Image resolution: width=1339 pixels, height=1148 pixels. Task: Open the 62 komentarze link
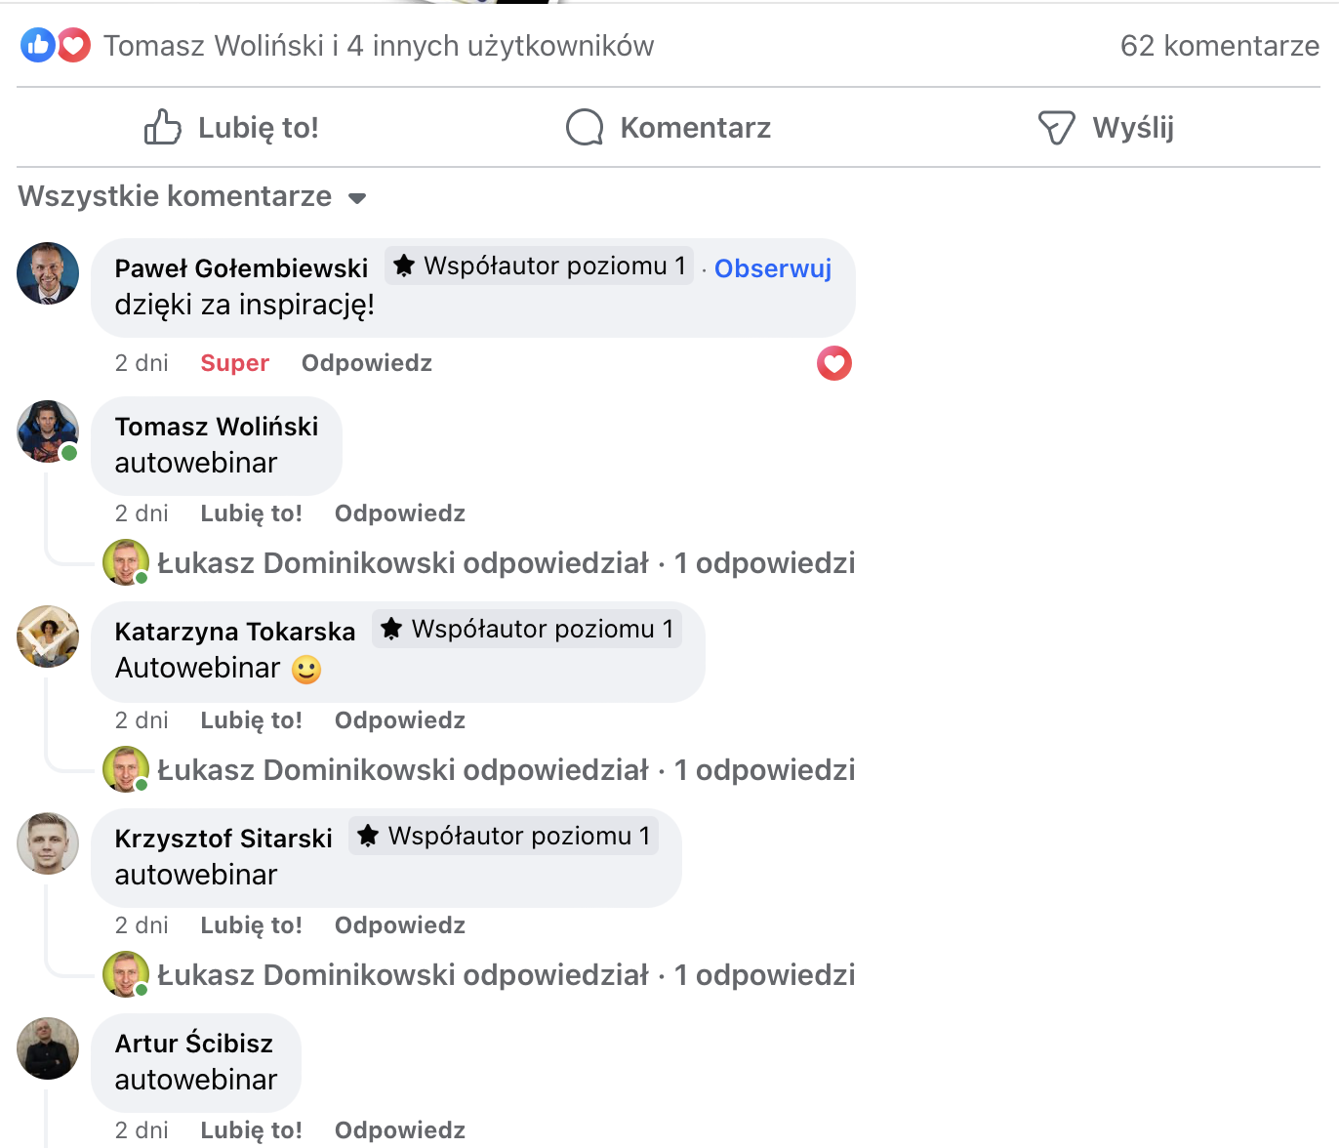pyautogui.click(x=1219, y=46)
